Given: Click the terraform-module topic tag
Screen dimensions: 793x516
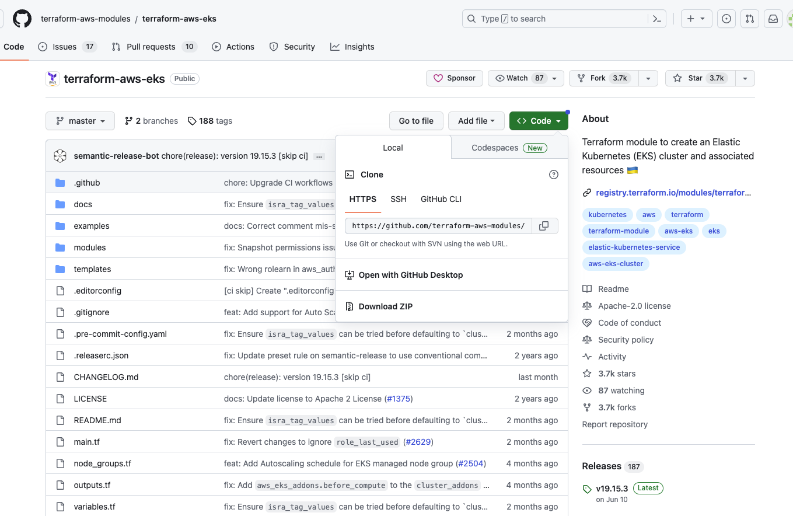Looking at the screenshot, I should coord(619,231).
